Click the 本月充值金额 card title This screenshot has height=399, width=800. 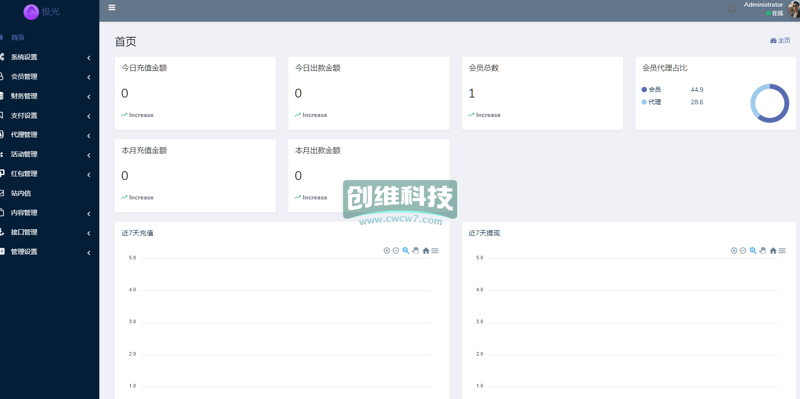point(144,150)
